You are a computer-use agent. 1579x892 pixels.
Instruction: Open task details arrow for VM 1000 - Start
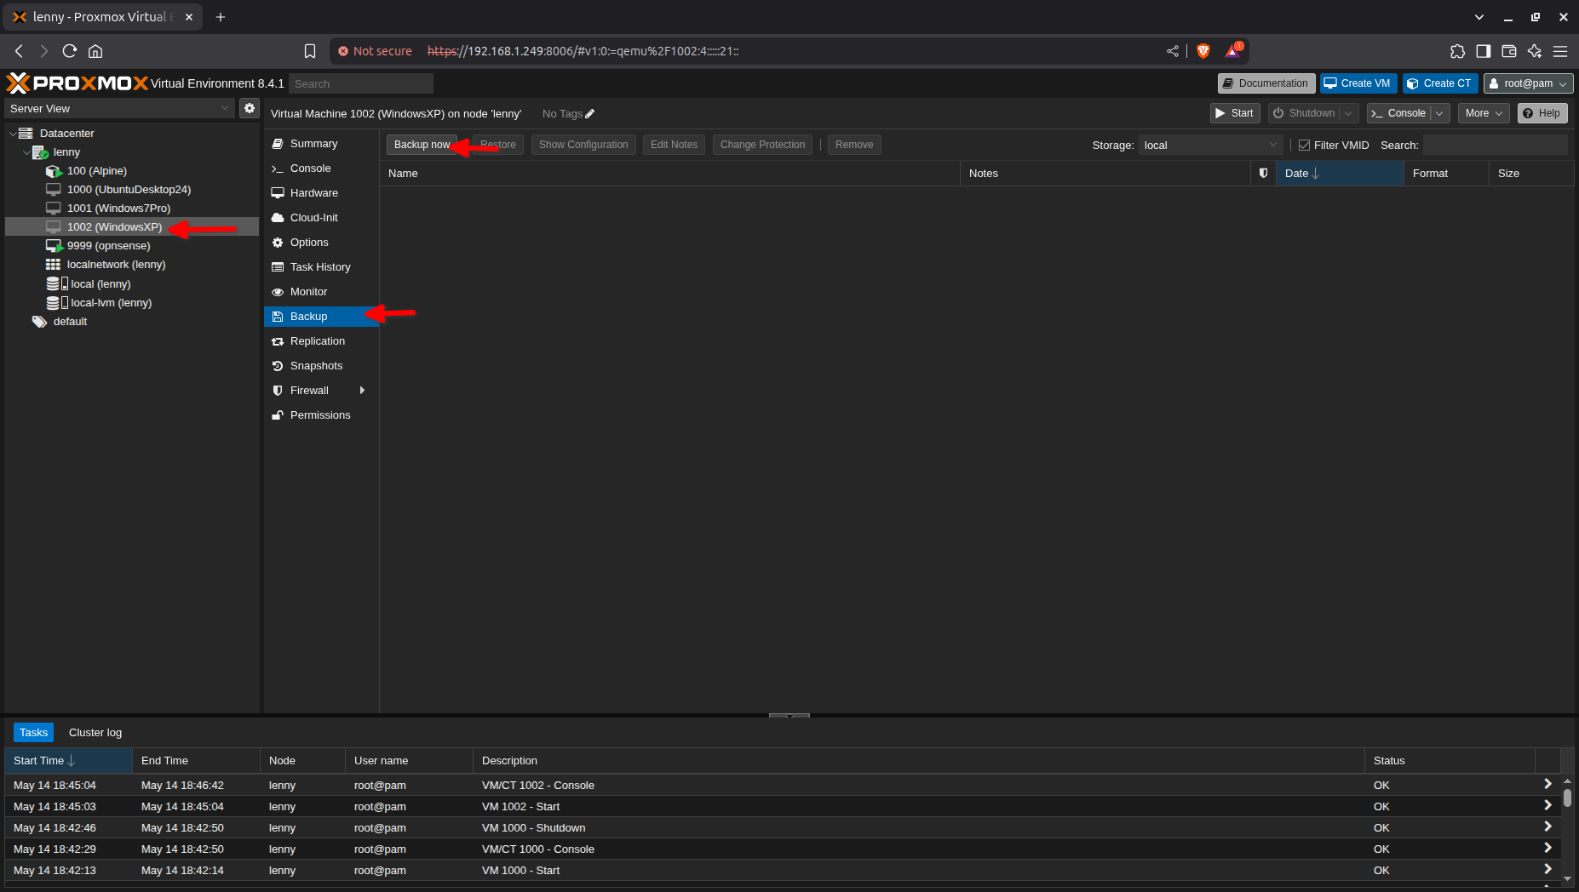pyautogui.click(x=1547, y=869)
